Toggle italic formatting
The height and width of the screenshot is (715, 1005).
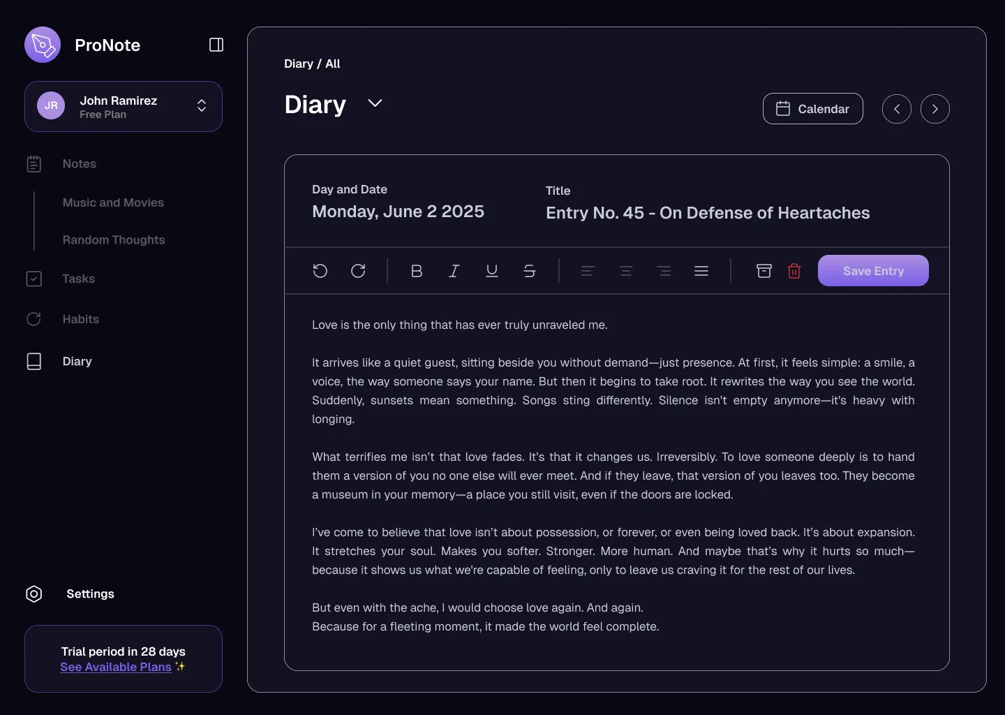454,271
